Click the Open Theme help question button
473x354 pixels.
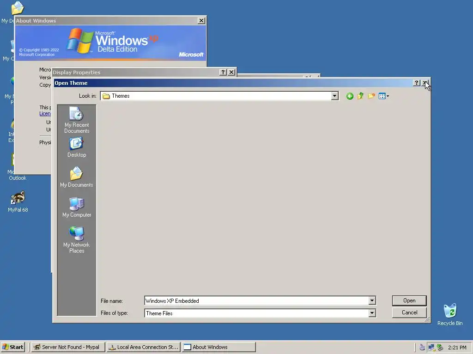416,83
